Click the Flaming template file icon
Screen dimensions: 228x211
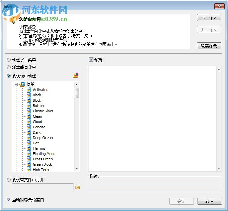coord(29,148)
